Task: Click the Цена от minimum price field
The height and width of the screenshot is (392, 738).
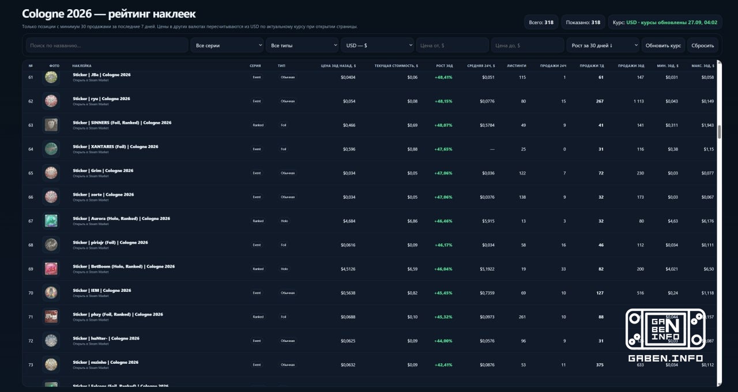Action: (x=453, y=45)
